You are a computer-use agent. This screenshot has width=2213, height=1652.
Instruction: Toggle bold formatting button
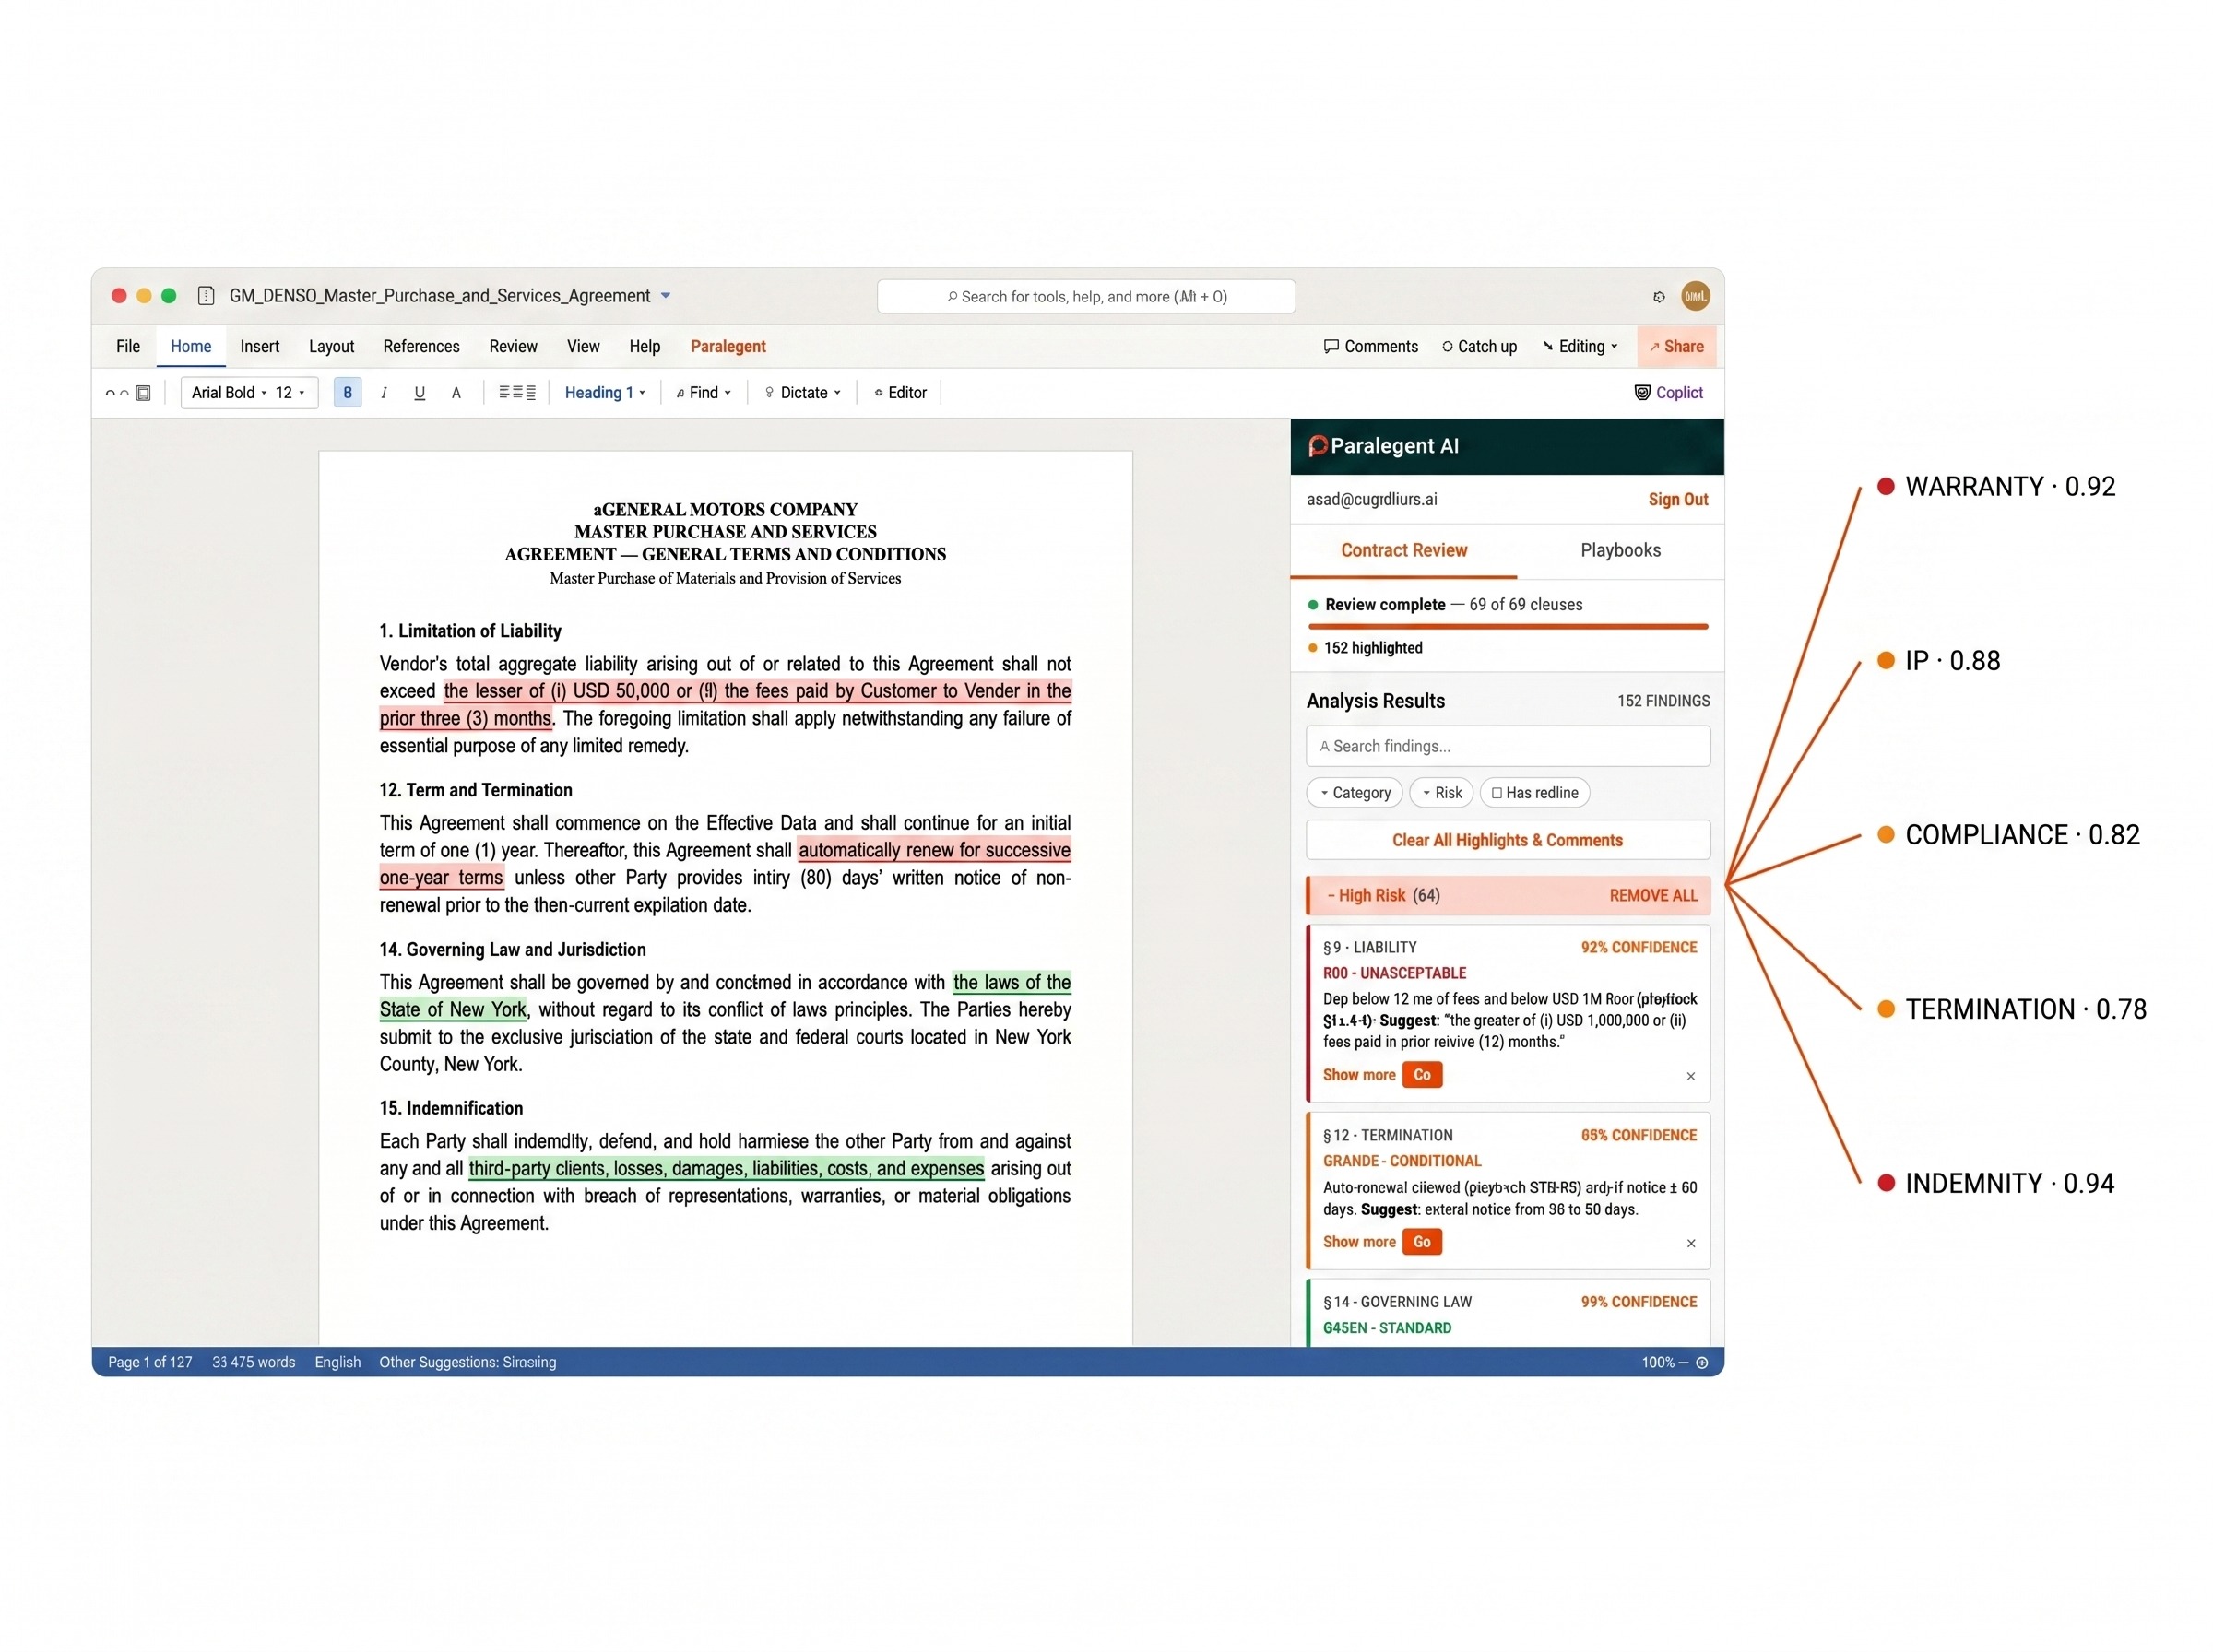point(347,393)
